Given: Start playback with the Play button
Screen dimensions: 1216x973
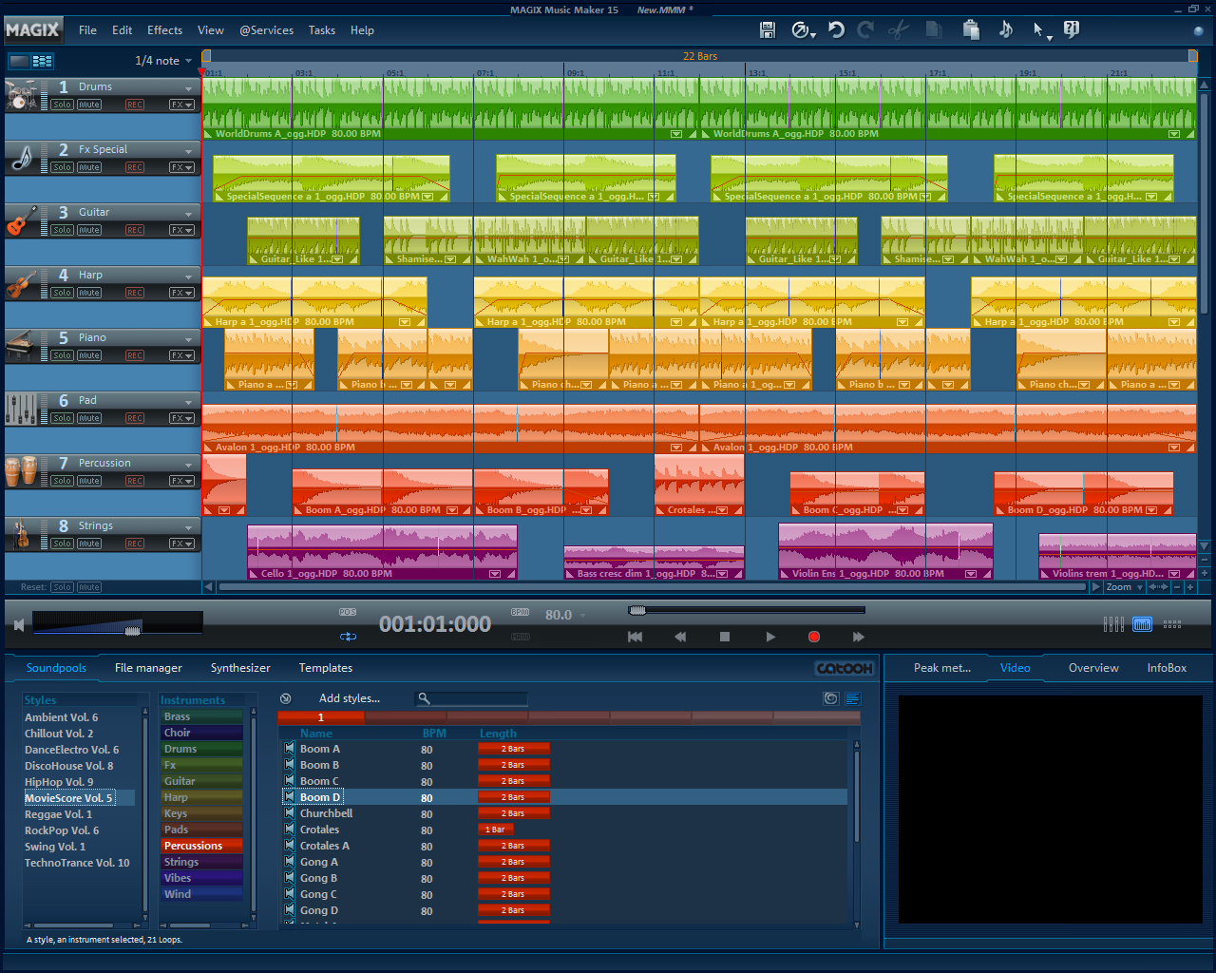Looking at the screenshot, I should [770, 637].
